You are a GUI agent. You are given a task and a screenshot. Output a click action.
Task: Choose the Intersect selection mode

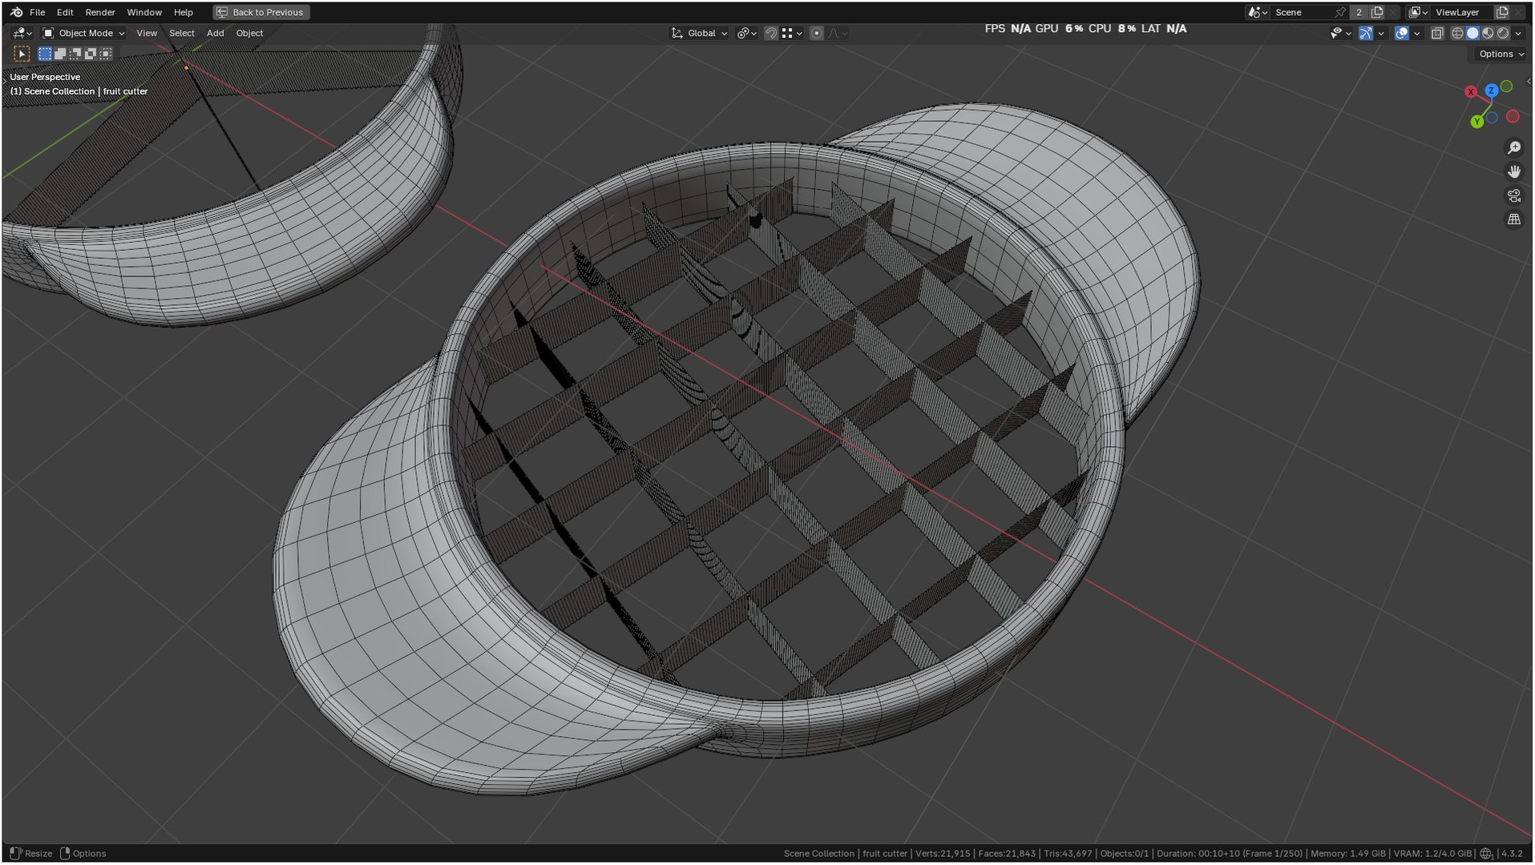pyautogui.click(x=106, y=54)
